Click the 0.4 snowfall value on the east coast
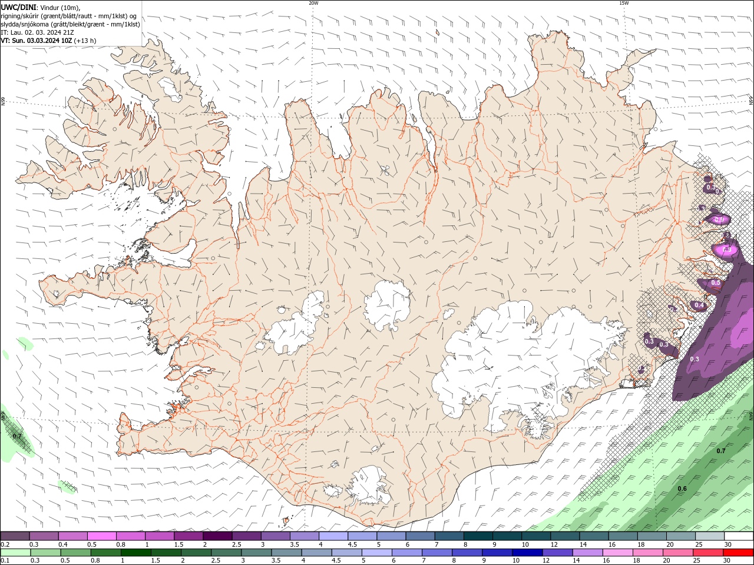This screenshot has width=754, height=565. click(699, 305)
